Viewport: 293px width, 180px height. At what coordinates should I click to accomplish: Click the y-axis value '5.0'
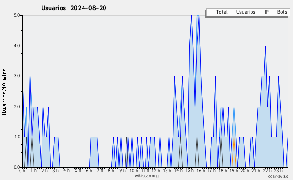pyautogui.click(x=17, y=15)
